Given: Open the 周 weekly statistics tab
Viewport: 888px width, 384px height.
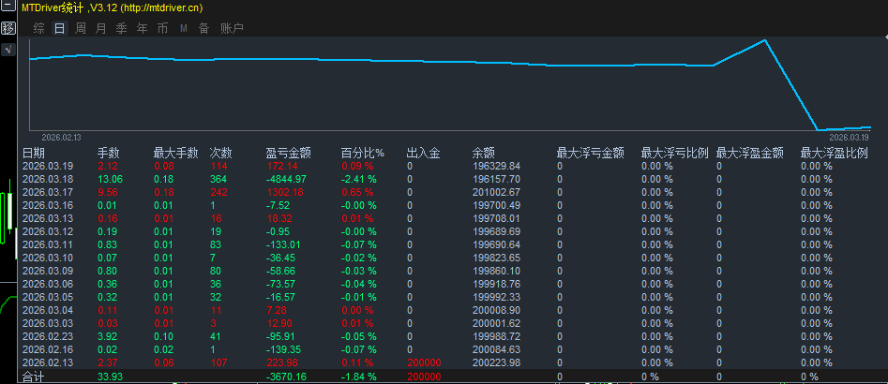Looking at the screenshot, I should pos(81,28).
